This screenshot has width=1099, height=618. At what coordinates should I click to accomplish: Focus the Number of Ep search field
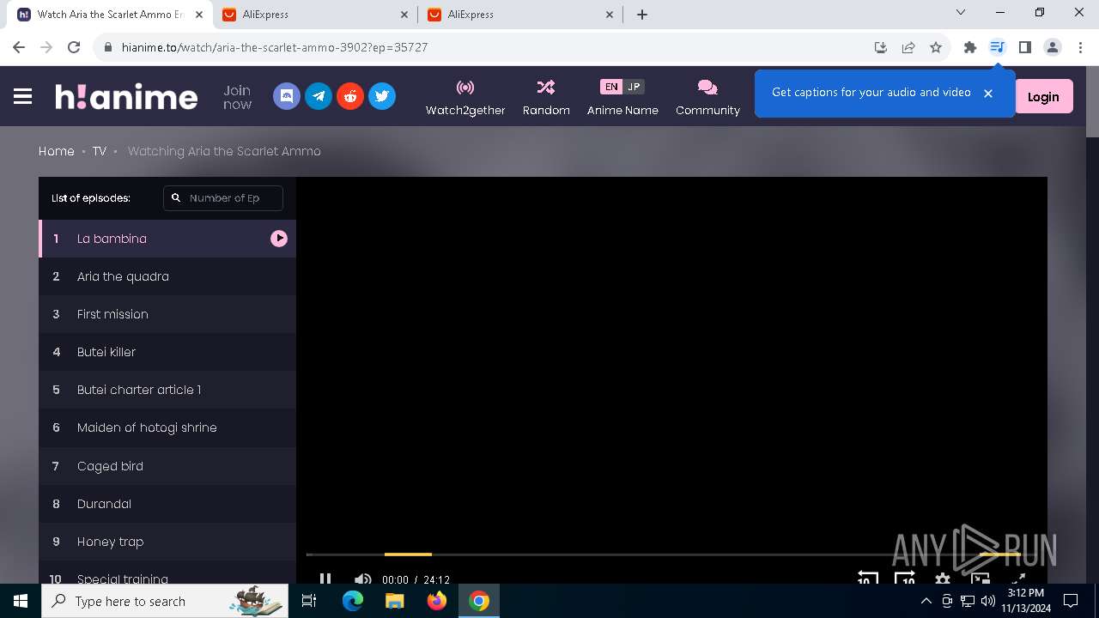[x=223, y=197]
